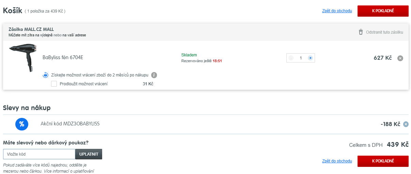
Task: Enable the Prodloužit možnost vrácení checkbox
Action: [54, 84]
